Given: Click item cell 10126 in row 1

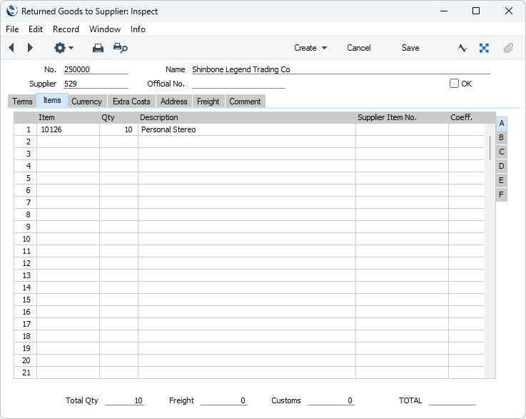Looking at the screenshot, I should (x=68, y=129).
